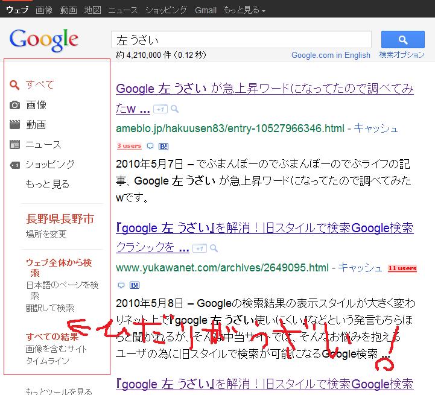Screen dimensions: 435x395
Task: Click preview magnifier on ameblo result
Action: pyautogui.click(x=174, y=109)
